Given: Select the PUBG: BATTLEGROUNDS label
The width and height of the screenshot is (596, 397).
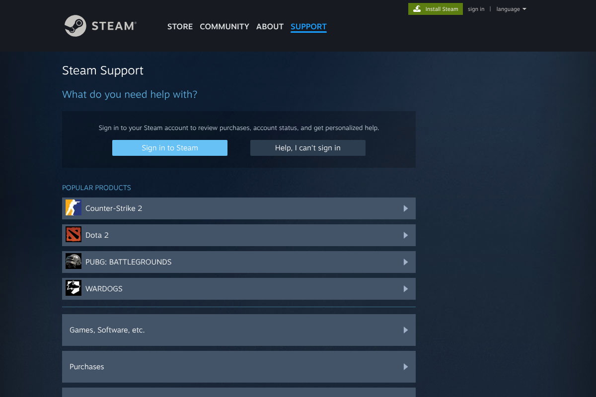Looking at the screenshot, I should pos(128,262).
